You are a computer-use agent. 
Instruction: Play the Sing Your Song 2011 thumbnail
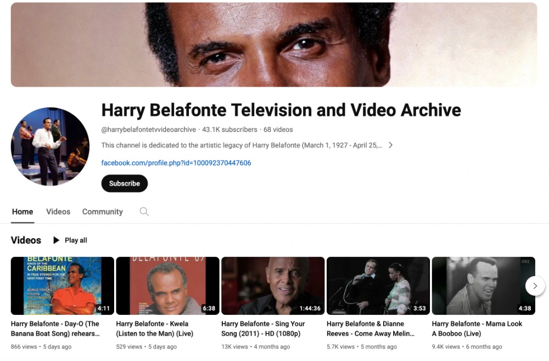pos(273,286)
